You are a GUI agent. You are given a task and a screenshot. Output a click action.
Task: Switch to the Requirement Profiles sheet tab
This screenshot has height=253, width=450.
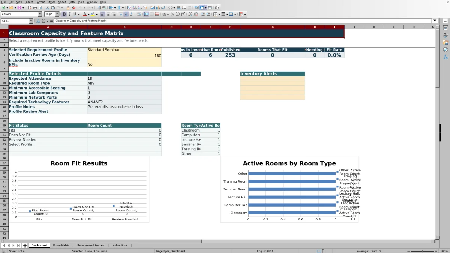90,245
